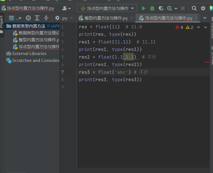This screenshot has height=173, width=213.
Task: Open the user account dropdown icon
Action: (67, 9)
